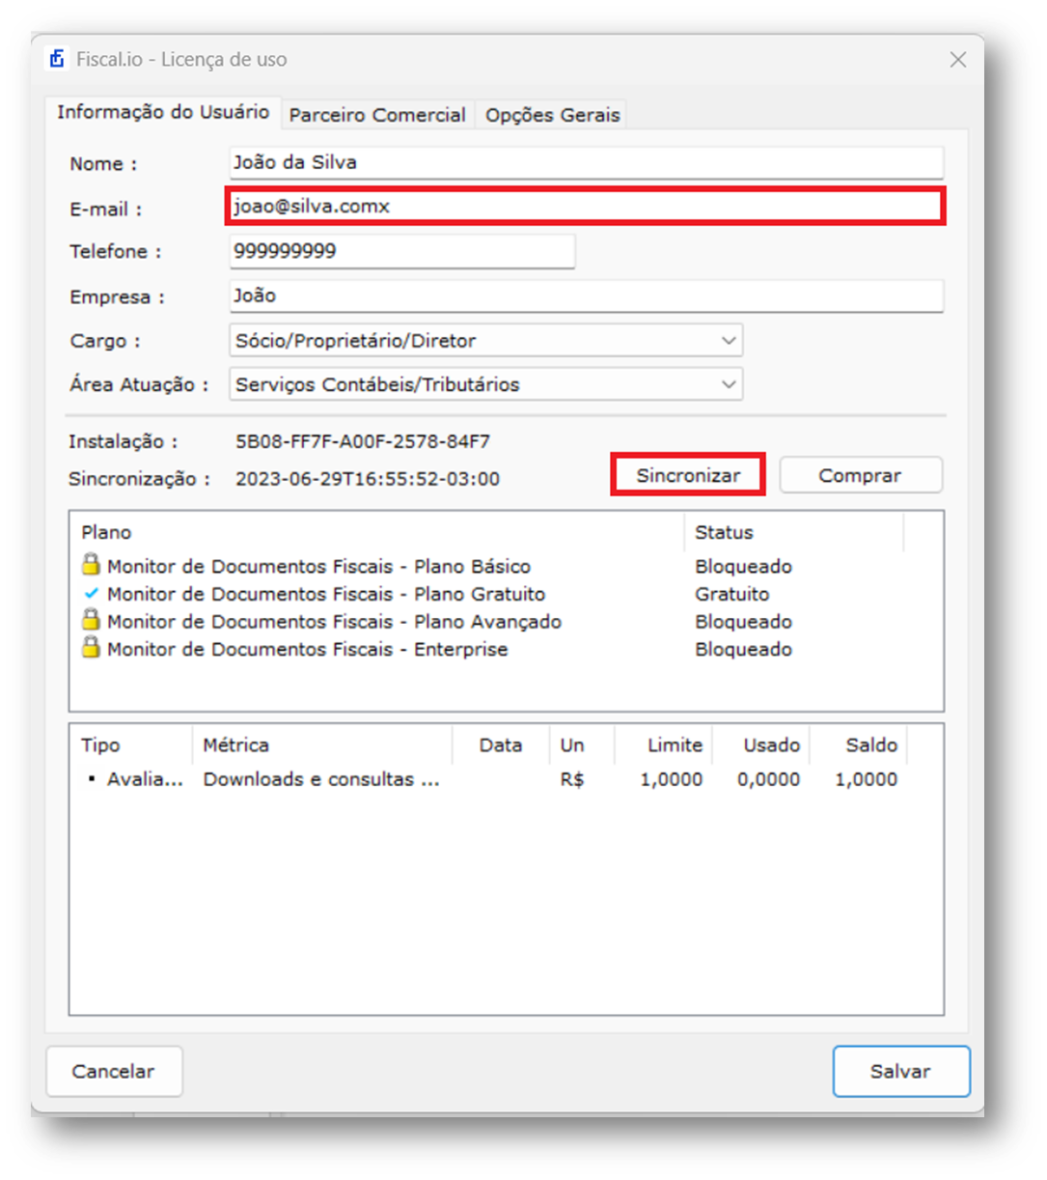The image size is (1047, 1180).
Task: Click the 0,0000 Usado value
Action: (768, 779)
